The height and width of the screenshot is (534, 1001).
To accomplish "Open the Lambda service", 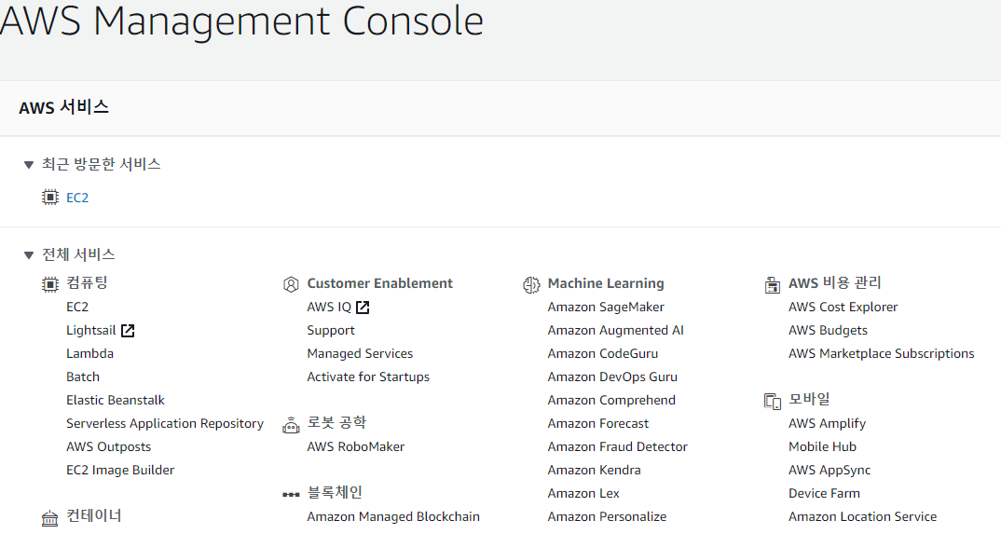I will pos(90,353).
